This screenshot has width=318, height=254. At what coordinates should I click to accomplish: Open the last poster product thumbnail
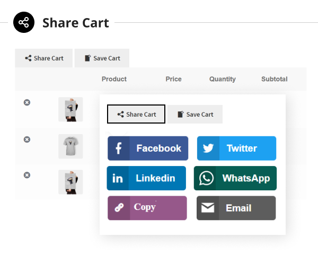click(x=70, y=182)
